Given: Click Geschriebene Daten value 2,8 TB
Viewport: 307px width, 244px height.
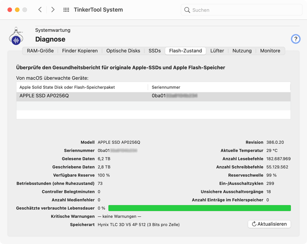Looking at the screenshot, I should pos(104,167).
